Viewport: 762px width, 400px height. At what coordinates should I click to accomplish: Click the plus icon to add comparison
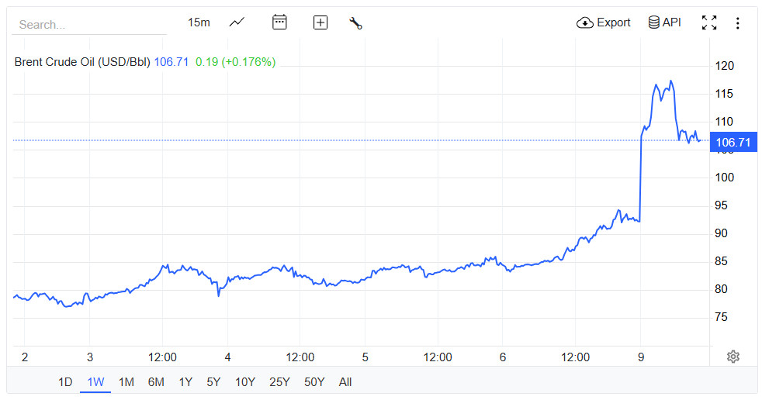320,22
